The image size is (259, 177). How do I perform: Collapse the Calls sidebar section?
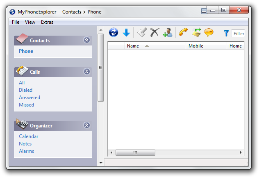coord(87,71)
